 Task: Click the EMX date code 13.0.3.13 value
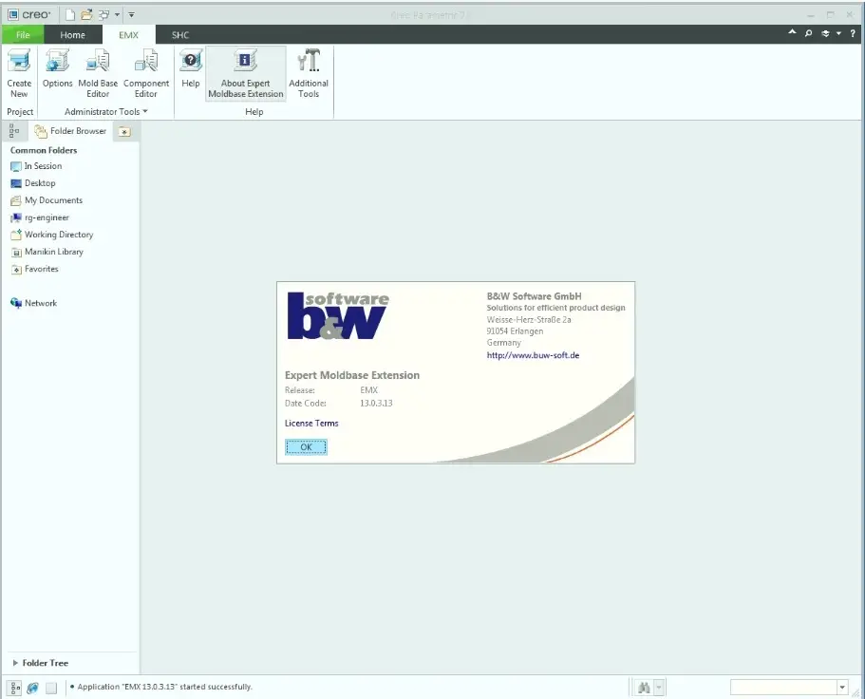(376, 404)
